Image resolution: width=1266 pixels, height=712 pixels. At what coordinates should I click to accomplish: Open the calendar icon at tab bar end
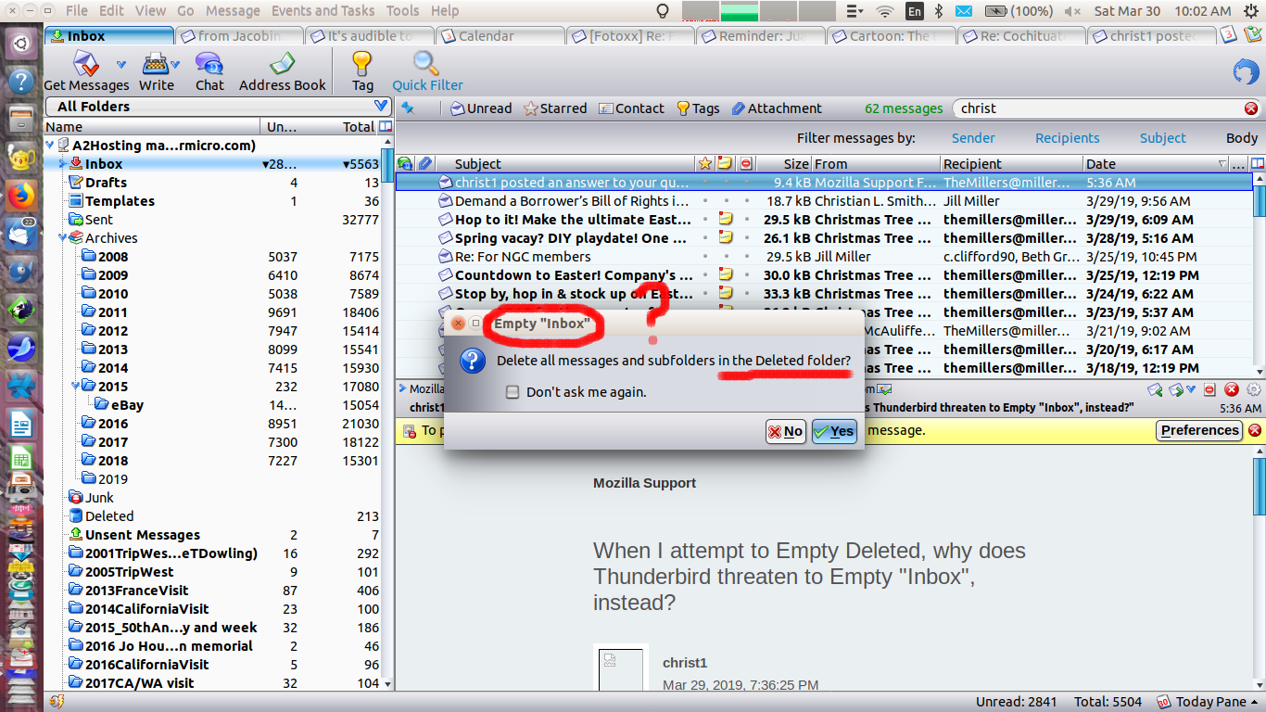click(1229, 35)
